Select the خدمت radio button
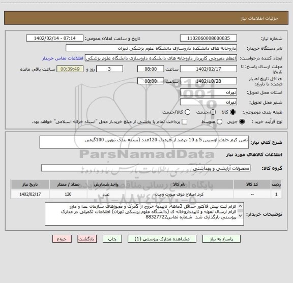Viewport: 293px width, 283px height. click(213, 112)
